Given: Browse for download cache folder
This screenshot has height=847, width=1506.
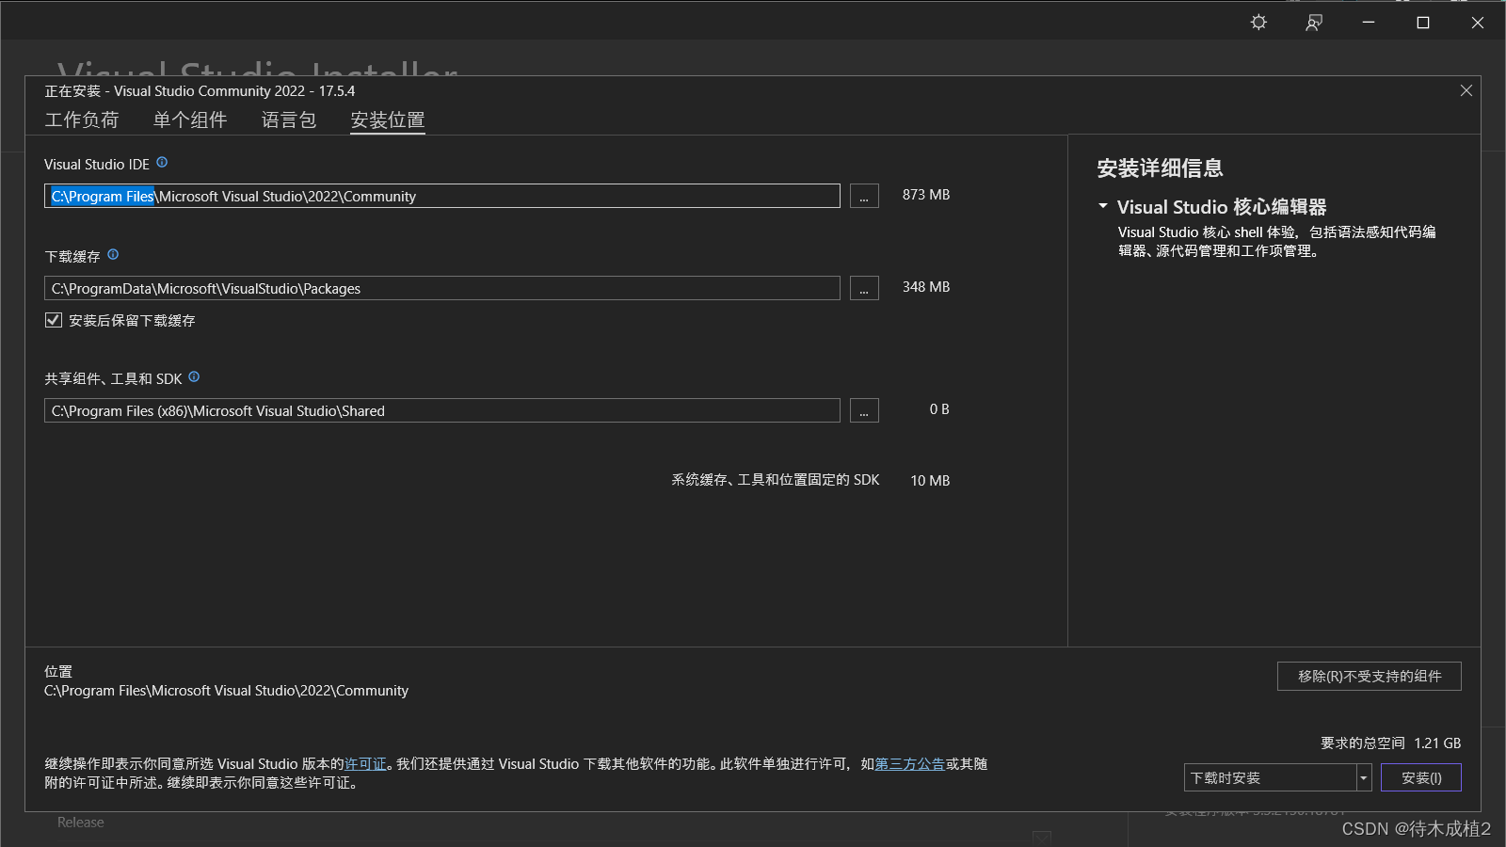Looking at the screenshot, I should click(x=864, y=288).
